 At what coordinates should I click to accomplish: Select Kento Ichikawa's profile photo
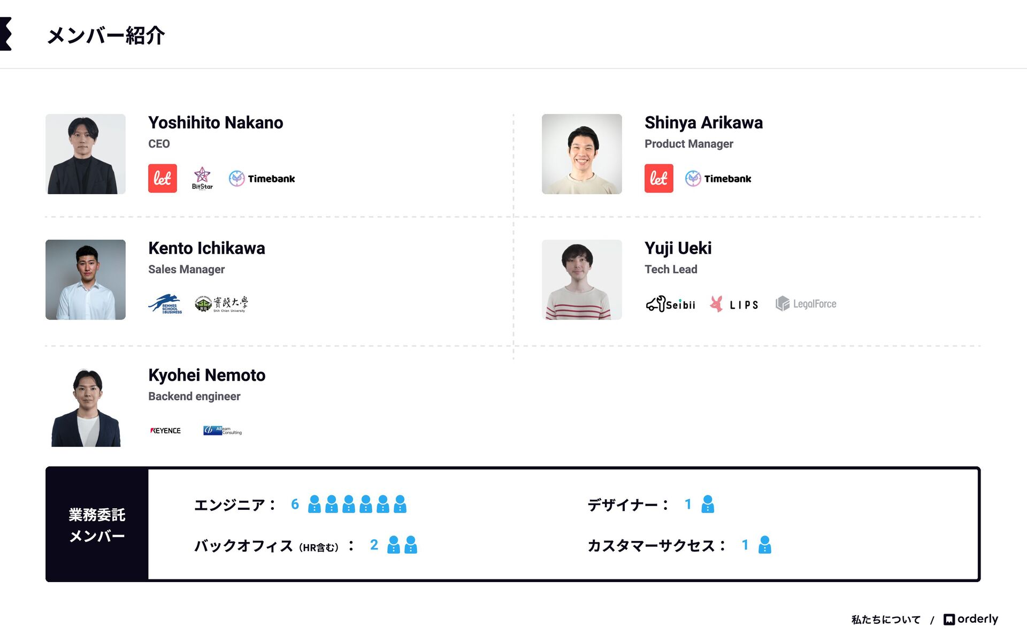(86, 280)
